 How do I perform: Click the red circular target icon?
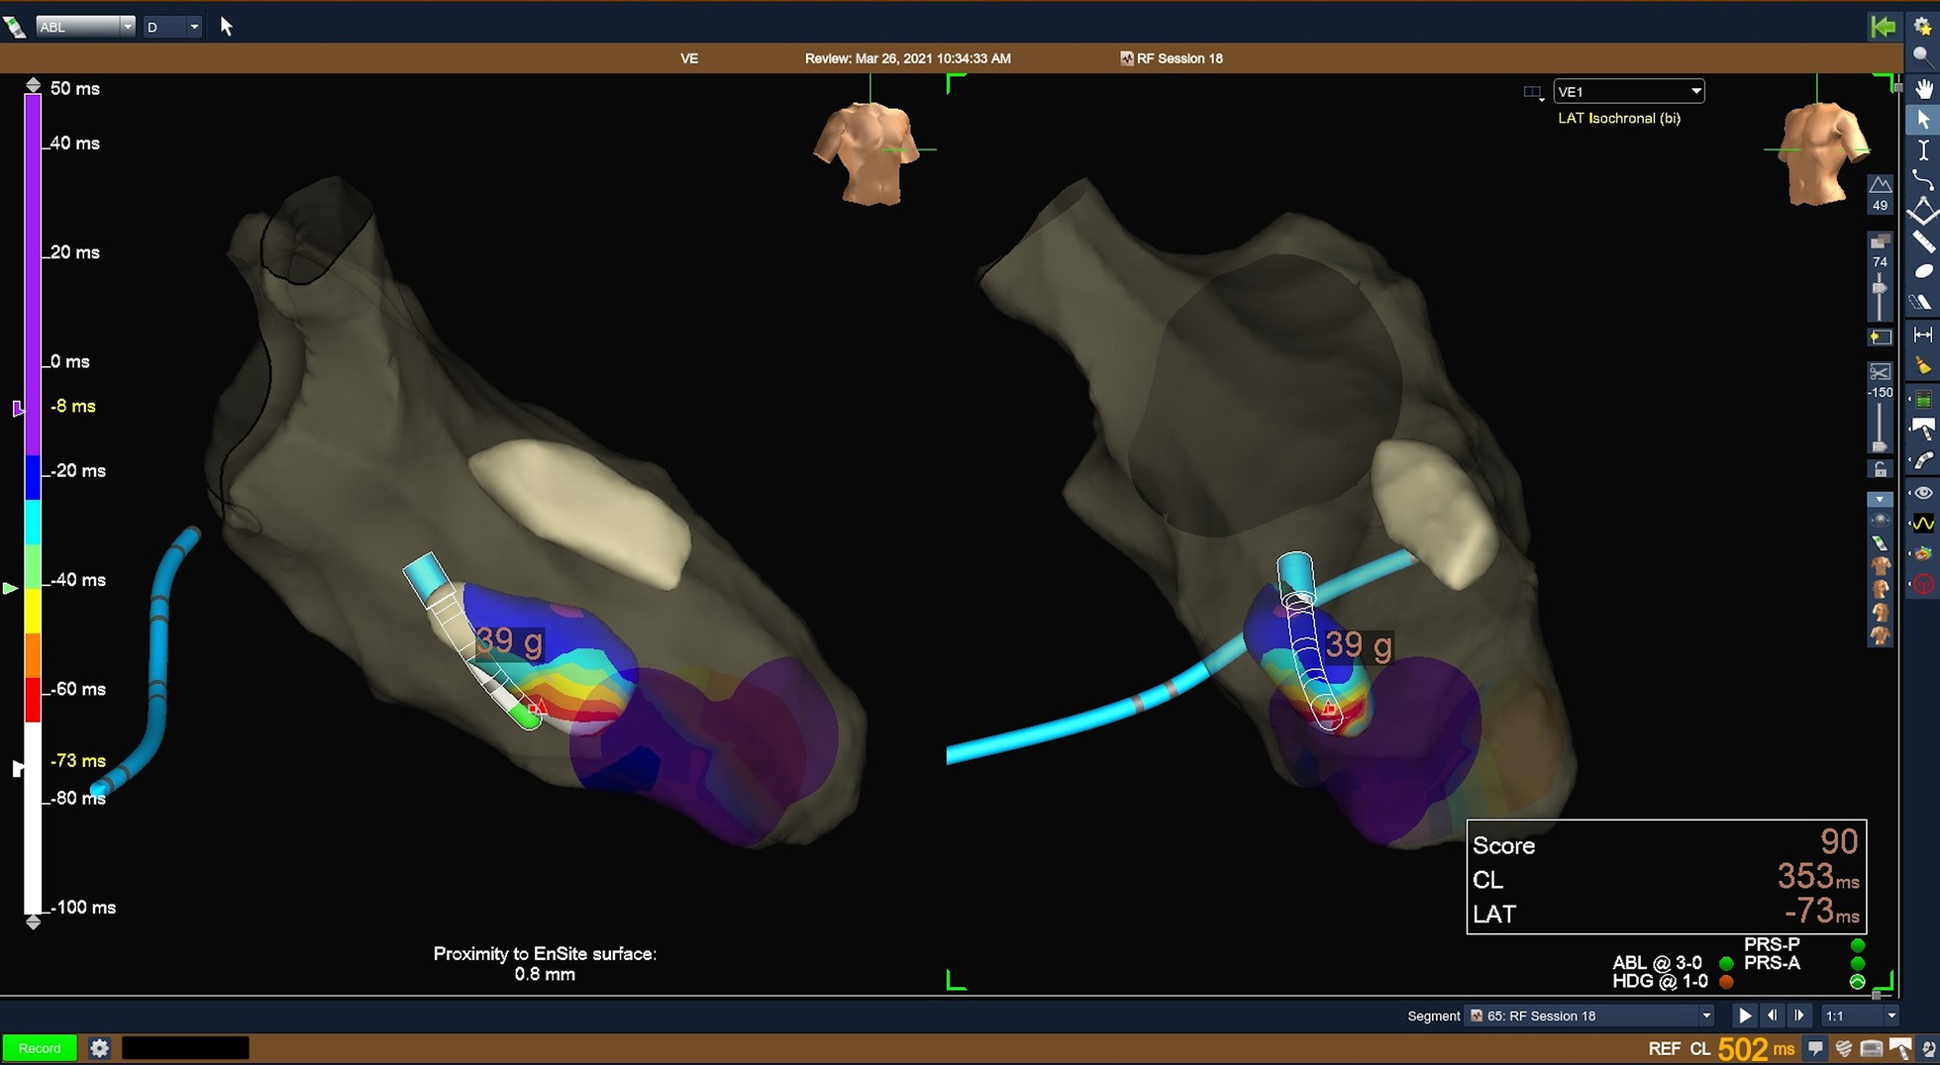tap(1923, 585)
